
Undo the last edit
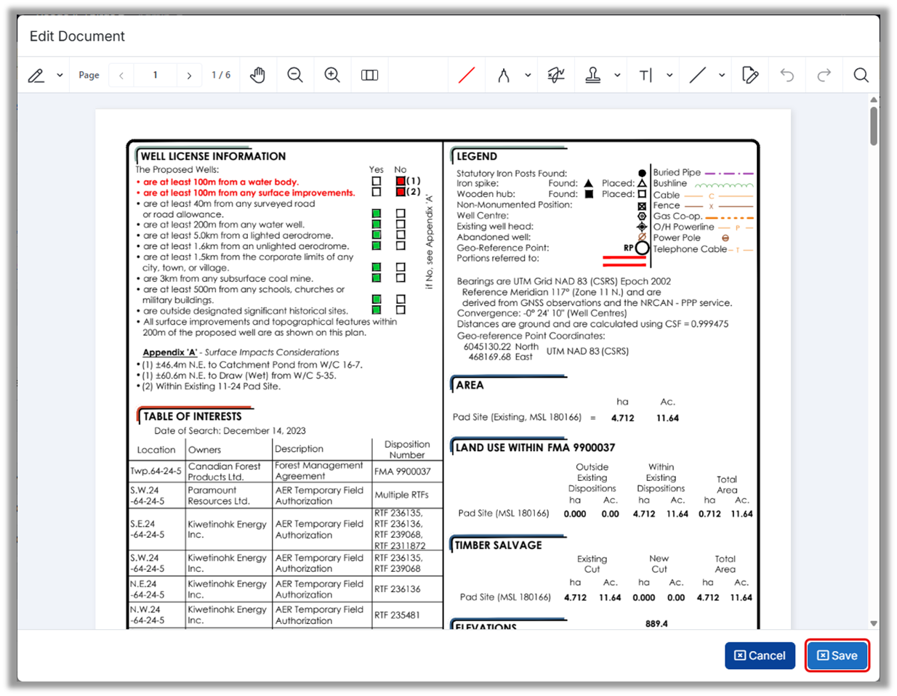(787, 75)
